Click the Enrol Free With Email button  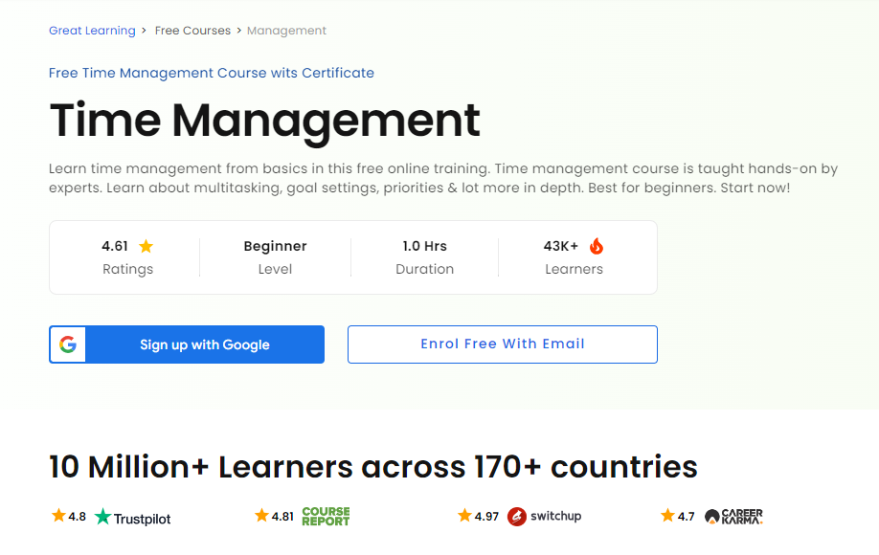point(503,344)
